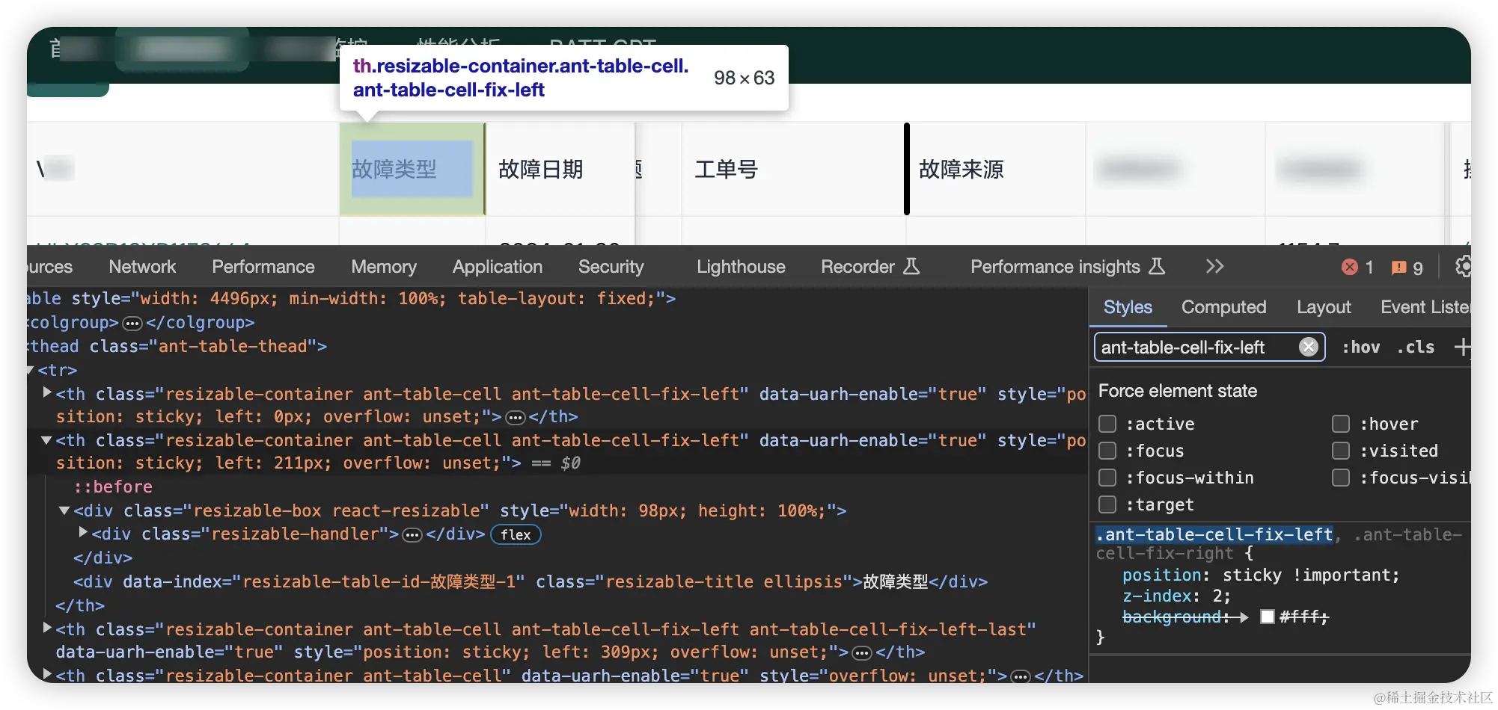Click the struck-through background property name
The width and height of the screenshot is (1498, 710).
point(1173,617)
